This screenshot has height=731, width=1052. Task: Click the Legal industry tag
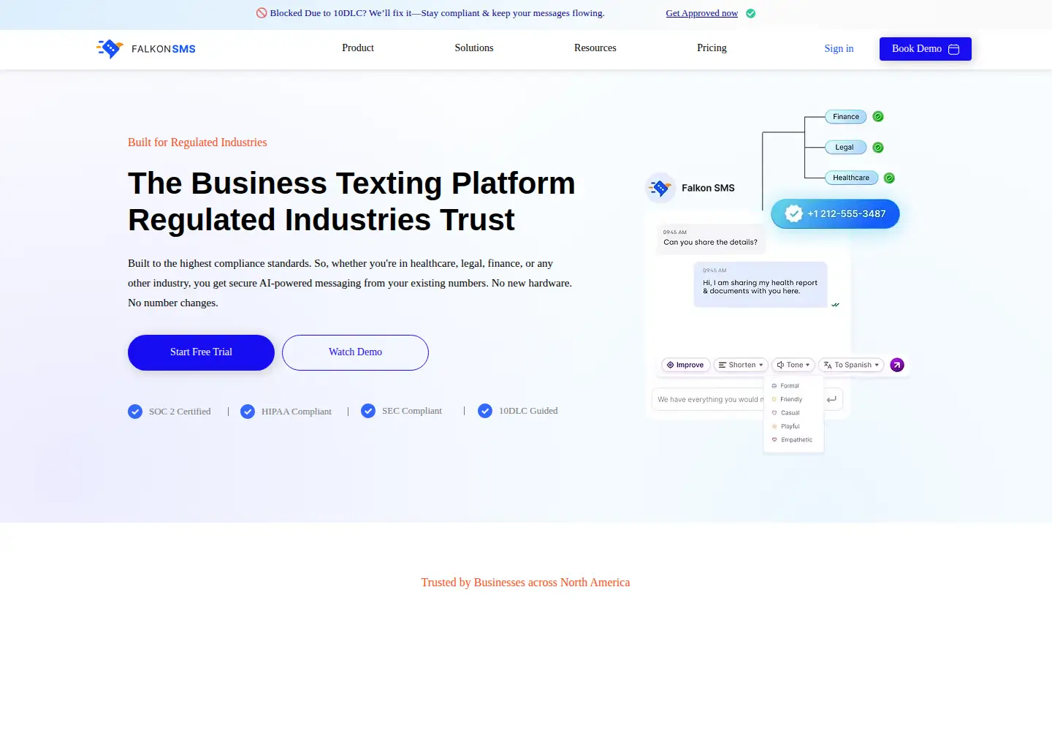[845, 147]
